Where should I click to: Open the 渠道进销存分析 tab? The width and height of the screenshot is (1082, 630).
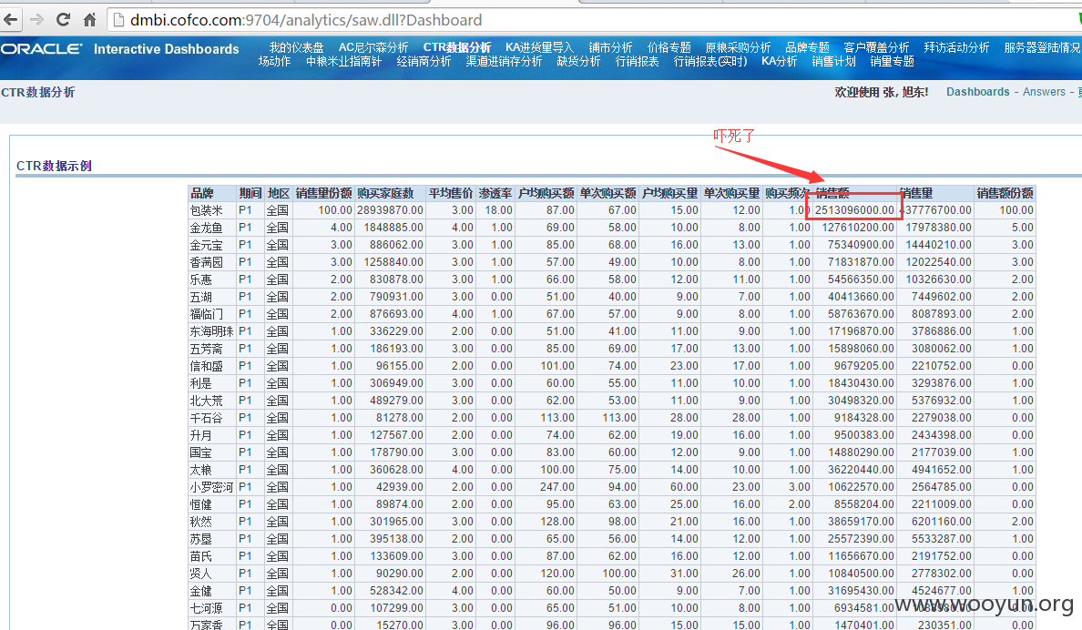[504, 61]
